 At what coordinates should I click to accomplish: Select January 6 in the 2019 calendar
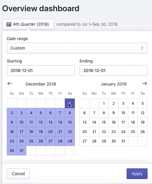point(84,113)
